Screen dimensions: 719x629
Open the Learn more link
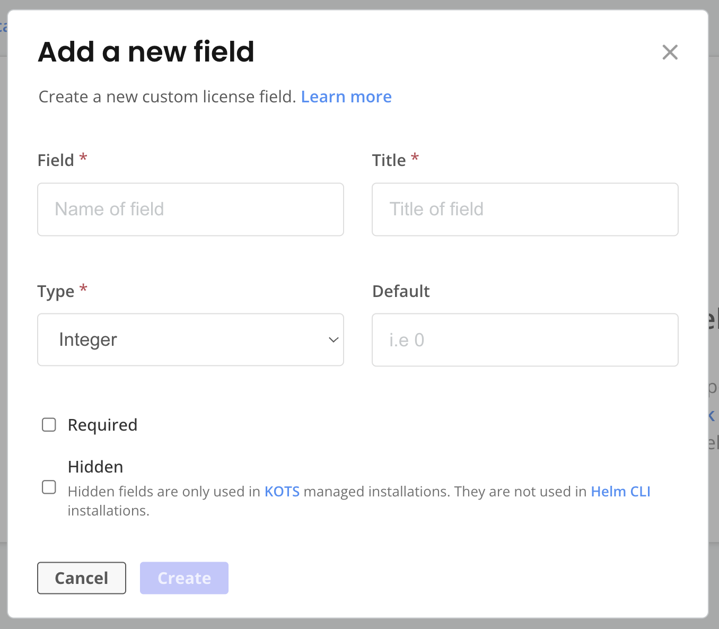coord(346,97)
